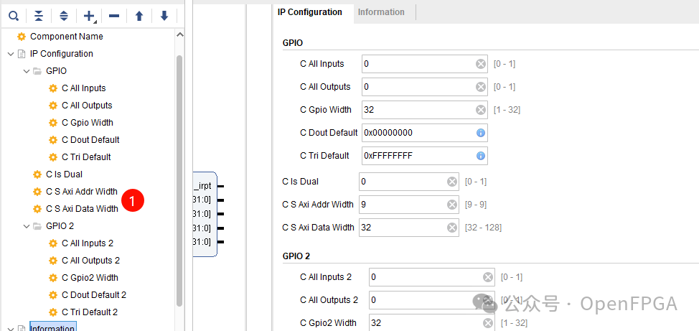Collapse the GPIO 2 tree group
This screenshot has width=699, height=331.
[x=27, y=226]
